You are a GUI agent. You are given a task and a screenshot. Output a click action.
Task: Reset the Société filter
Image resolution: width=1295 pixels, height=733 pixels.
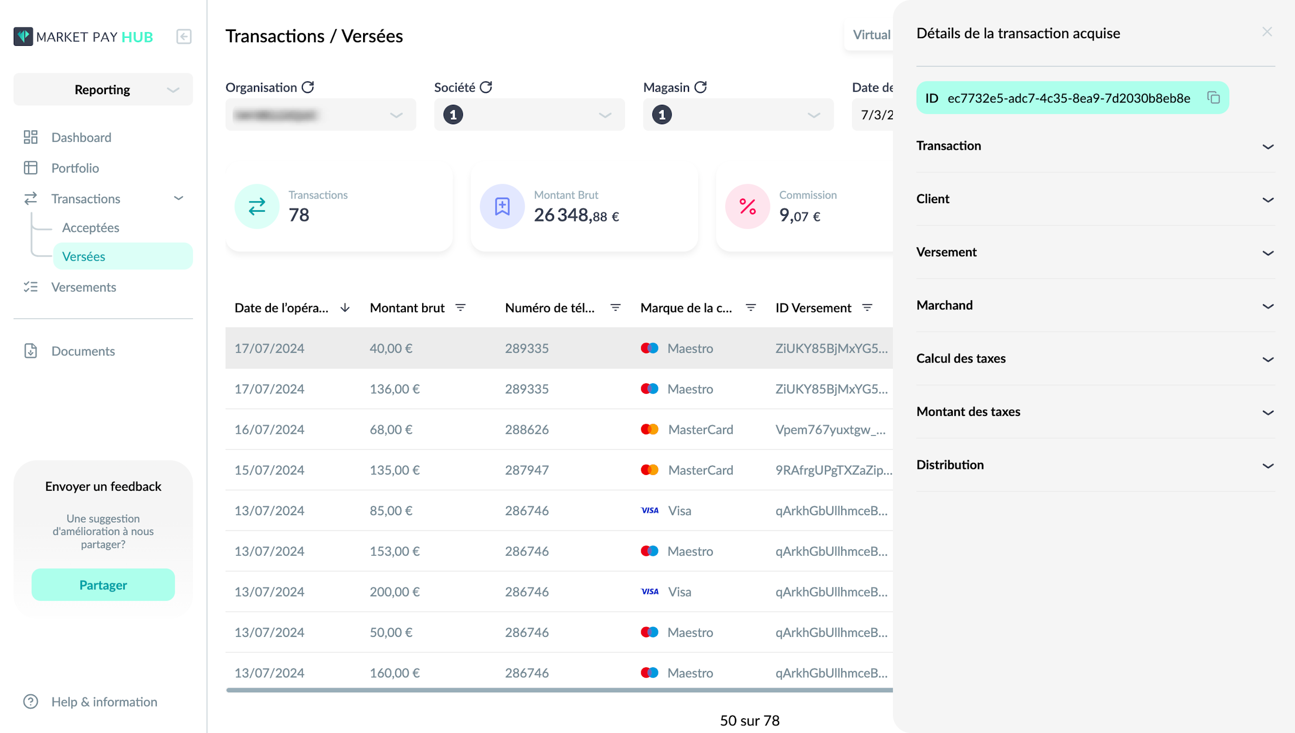pyautogui.click(x=486, y=87)
